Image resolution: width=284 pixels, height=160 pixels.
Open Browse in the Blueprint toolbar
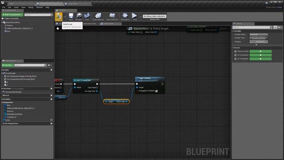79,16
